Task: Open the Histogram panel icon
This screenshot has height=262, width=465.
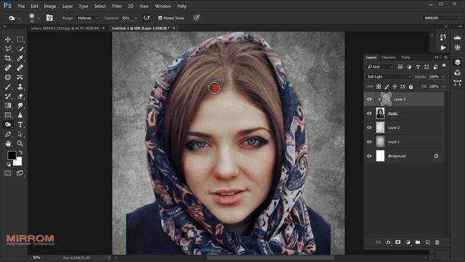Action: coord(457,37)
